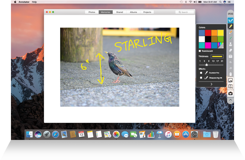This screenshot has height=160, width=245.
Task: Enable the Translucent checkbox
Action: coord(200,51)
